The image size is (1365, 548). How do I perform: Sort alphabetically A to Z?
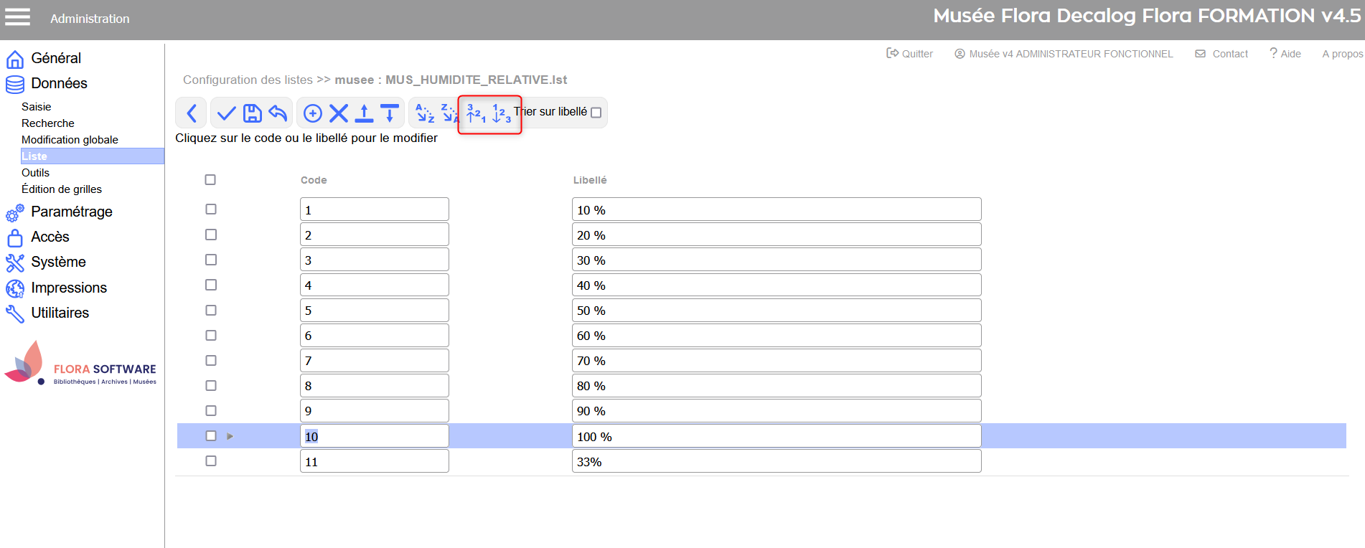[426, 113]
